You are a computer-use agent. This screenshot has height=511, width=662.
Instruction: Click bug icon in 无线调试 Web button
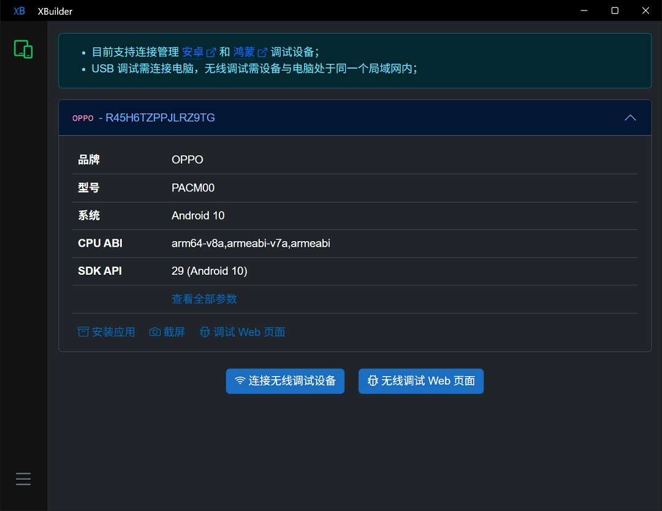click(x=373, y=381)
